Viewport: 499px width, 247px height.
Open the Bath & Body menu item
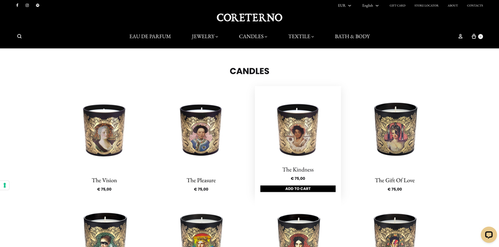pyautogui.click(x=352, y=36)
